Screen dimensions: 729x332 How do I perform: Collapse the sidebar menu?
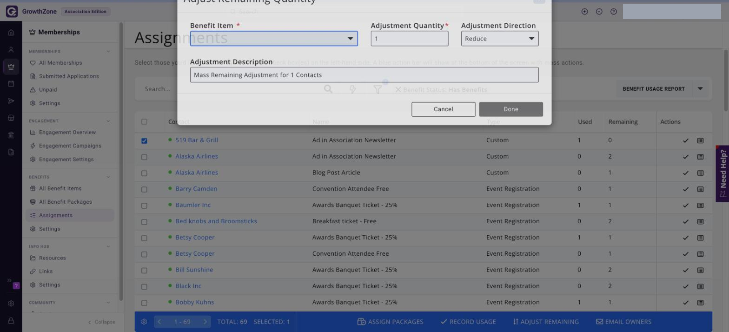[x=101, y=322]
